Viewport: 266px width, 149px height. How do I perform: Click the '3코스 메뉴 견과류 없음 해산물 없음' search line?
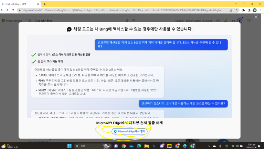pyautogui.click(x=71, y=54)
